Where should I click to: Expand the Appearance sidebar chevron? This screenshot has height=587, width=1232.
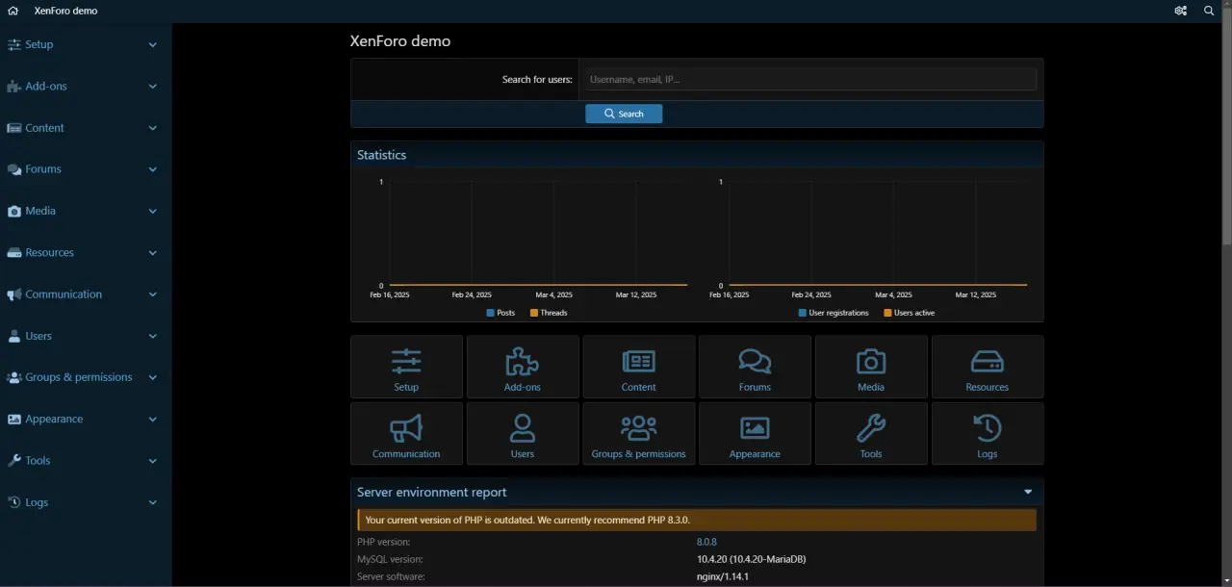click(153, 419)
